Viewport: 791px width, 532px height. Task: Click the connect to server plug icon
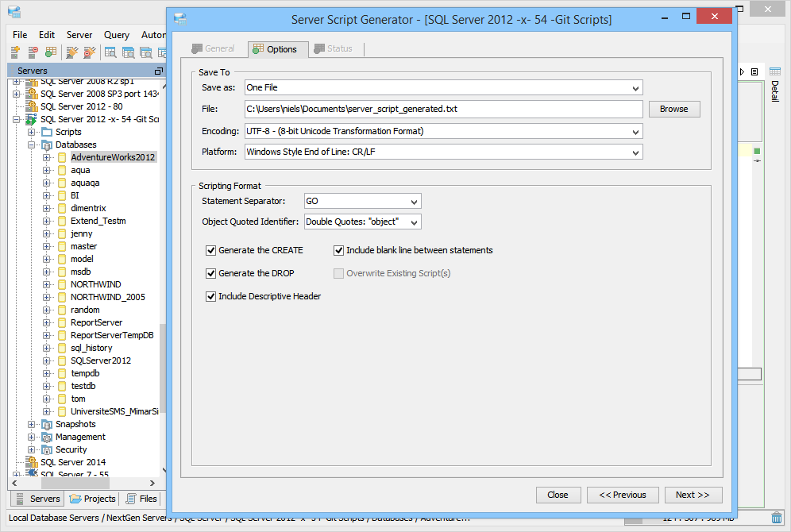click(x=72, y=52)
